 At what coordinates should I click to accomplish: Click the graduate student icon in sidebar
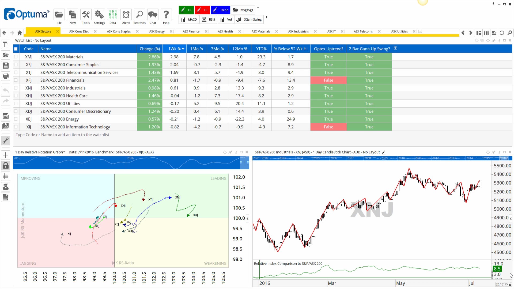(5, 187)
